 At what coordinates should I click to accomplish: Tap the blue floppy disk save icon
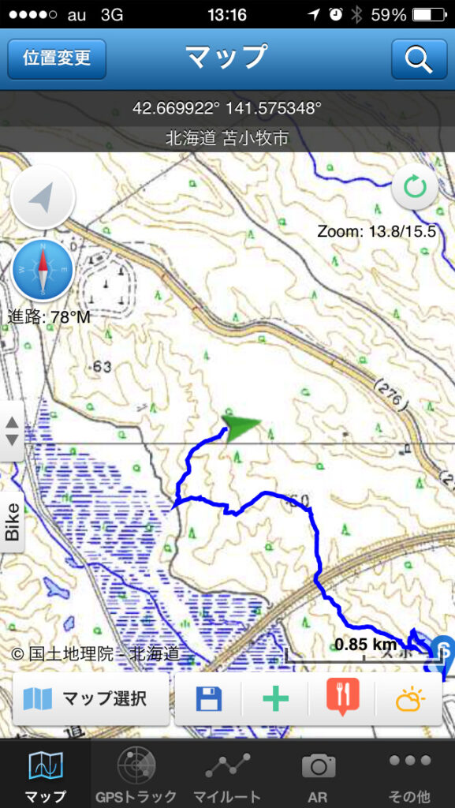tap(208, 699)
